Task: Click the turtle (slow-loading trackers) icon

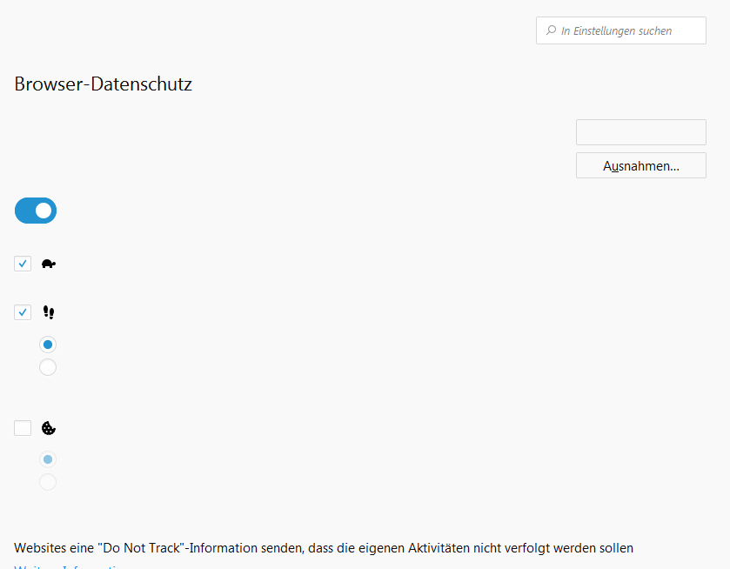Action: point(49,264)
